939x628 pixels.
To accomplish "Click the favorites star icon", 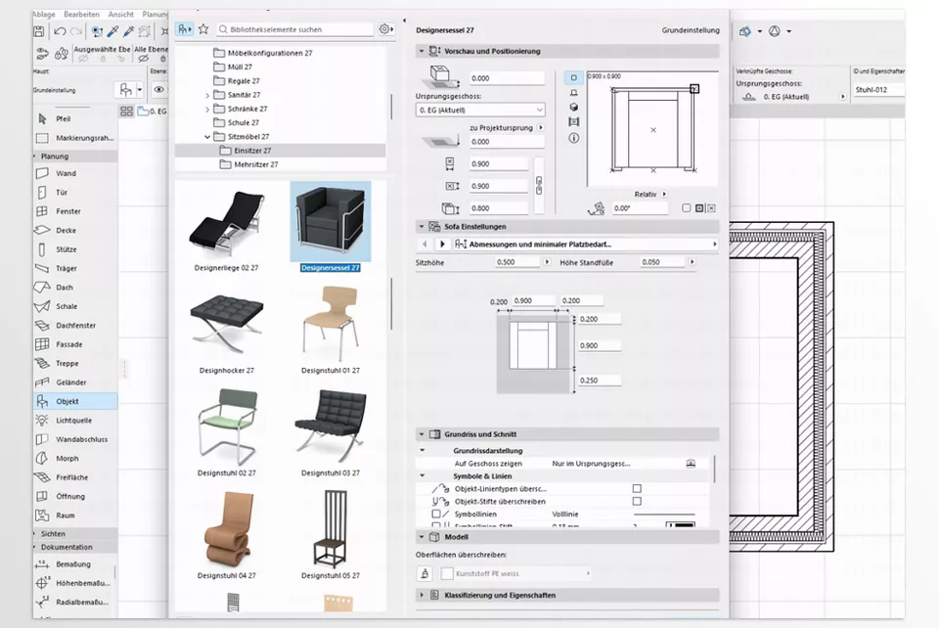I will (203, 28).
